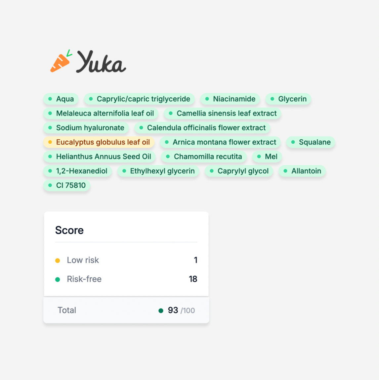Click the Glycerin ingredient chip
This screenshot has height=380, width=379.
(x=288, y=99)
